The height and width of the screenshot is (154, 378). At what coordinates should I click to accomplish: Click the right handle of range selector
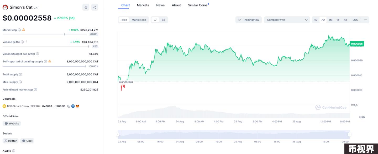pos(349,134)
